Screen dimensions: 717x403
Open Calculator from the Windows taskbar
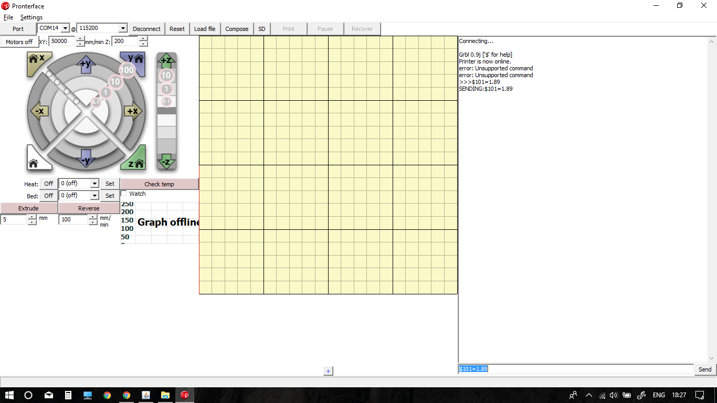click(68, 395)
